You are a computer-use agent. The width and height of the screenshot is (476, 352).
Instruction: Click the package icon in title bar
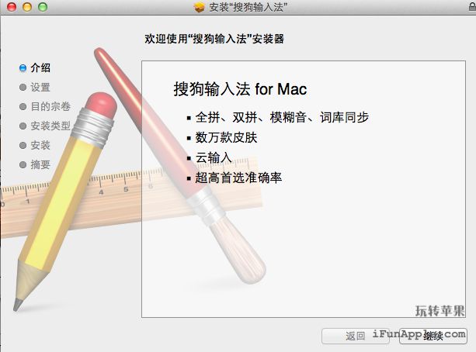[x=200, y=7]
